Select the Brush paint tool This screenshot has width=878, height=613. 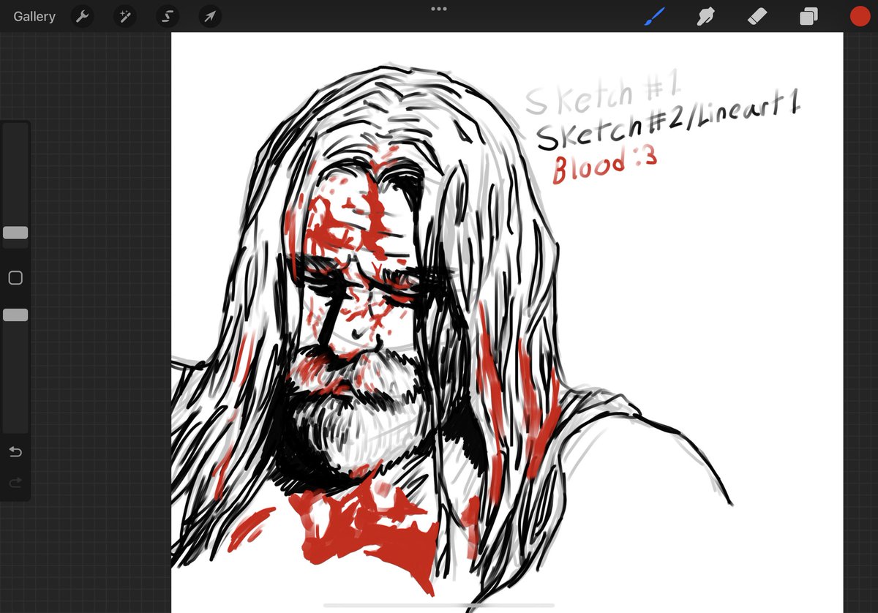(654, 16)
